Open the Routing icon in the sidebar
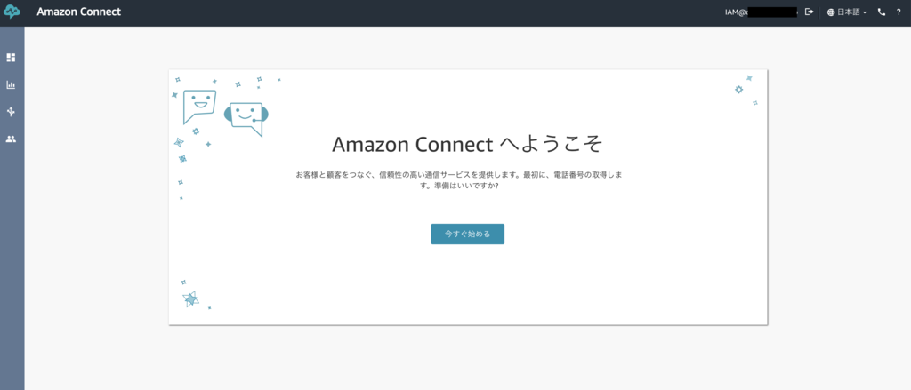Image resolution: width=911 pixels, height=390 pixels. click(x=11, y=112)
